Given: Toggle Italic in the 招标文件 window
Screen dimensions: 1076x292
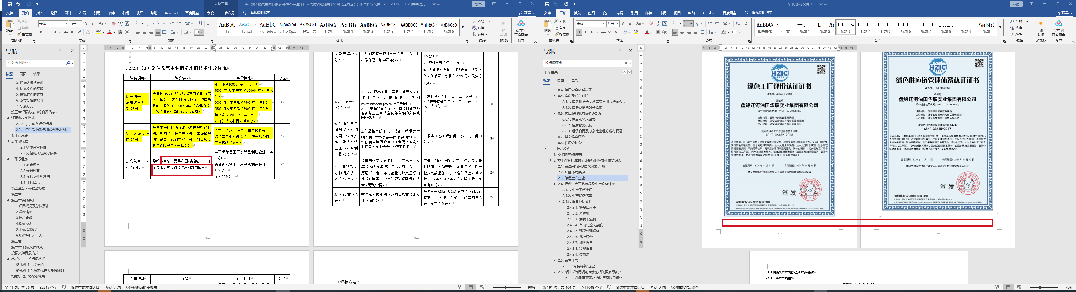Looking at the screenshot, I should coord(48,32).
